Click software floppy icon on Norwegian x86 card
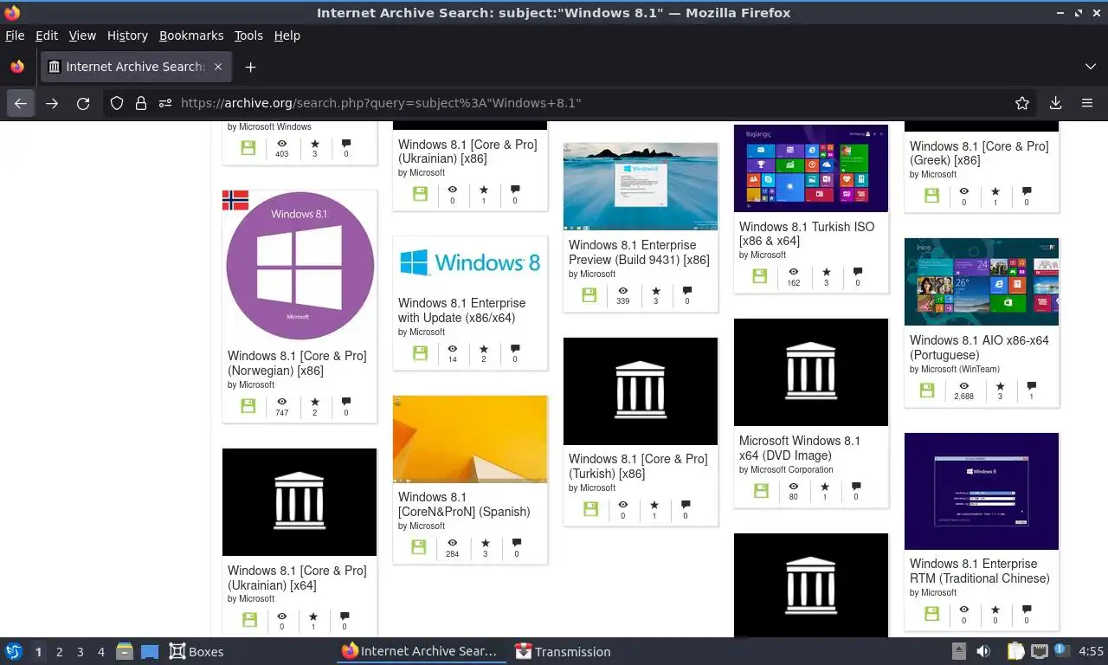 pyautogui.click(x=248, y=405)
